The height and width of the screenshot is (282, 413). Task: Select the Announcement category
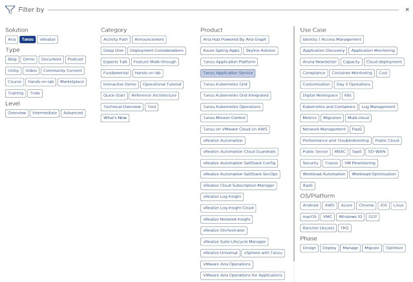click(149, 39)
